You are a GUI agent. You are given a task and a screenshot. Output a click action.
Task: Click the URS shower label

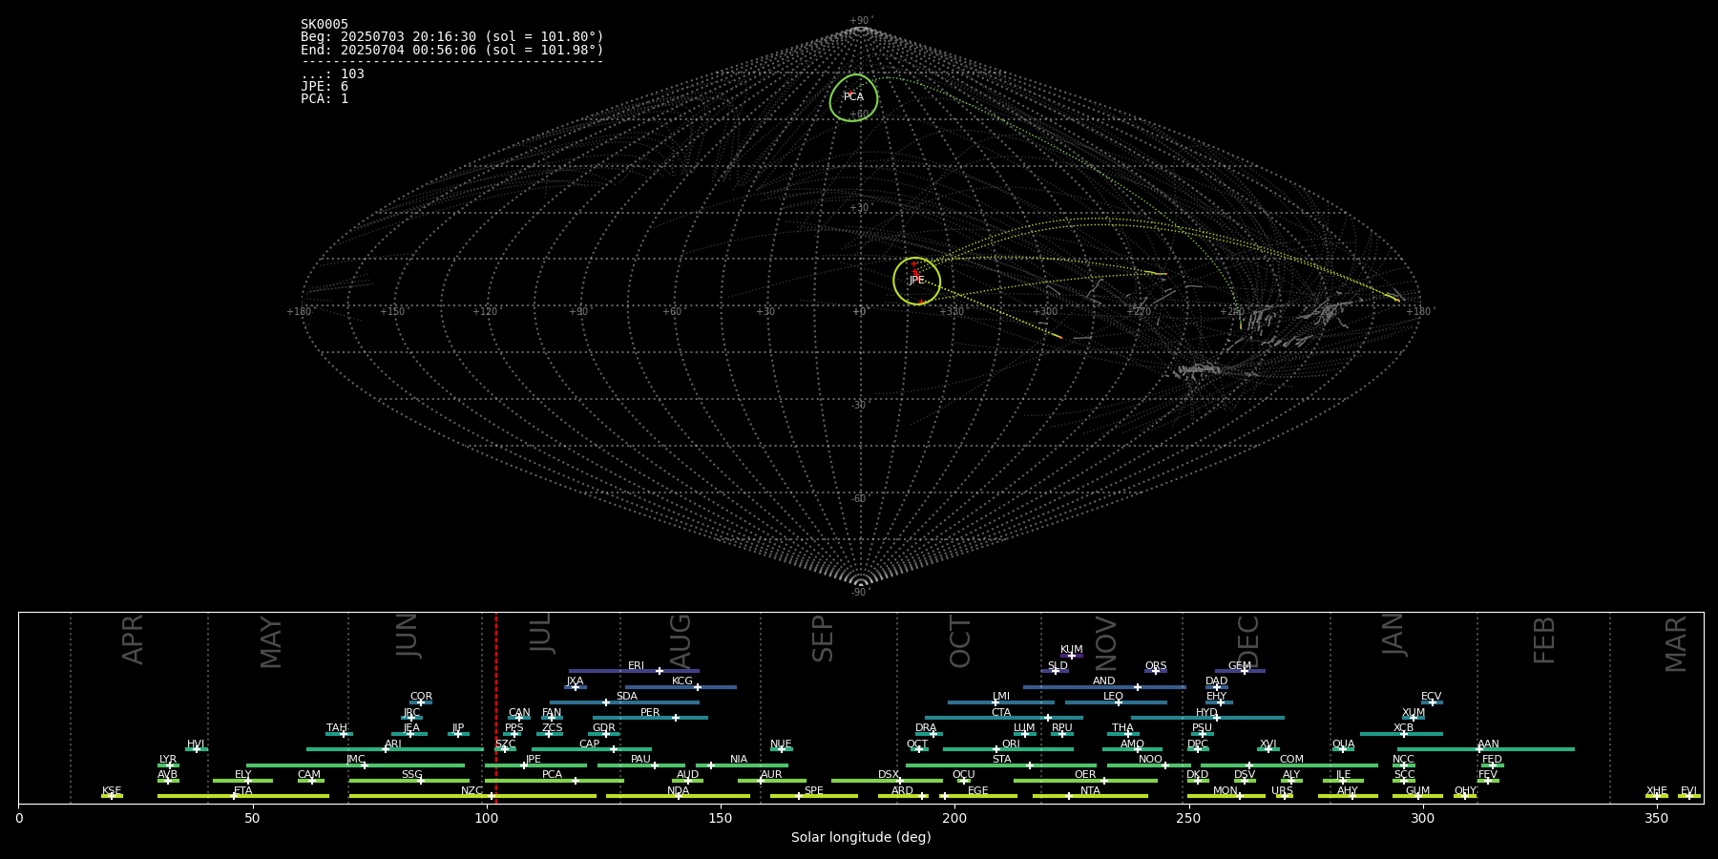click(1282, 791)
